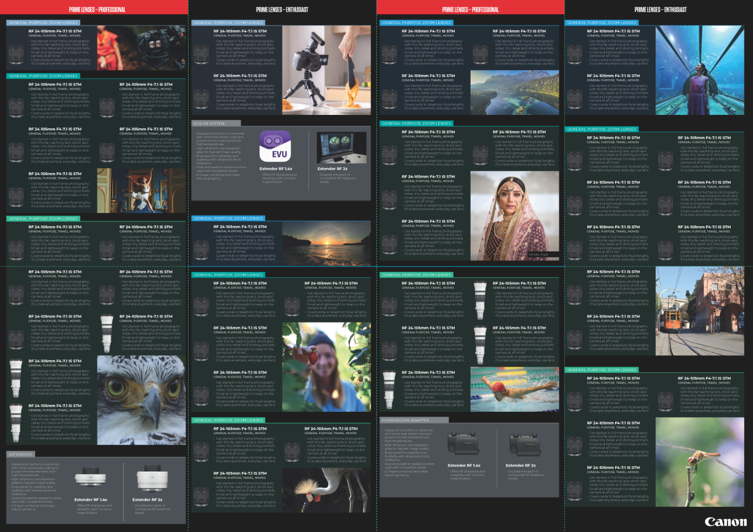
Task: Click the EXTENDERS section label
Action: point(21,454)
